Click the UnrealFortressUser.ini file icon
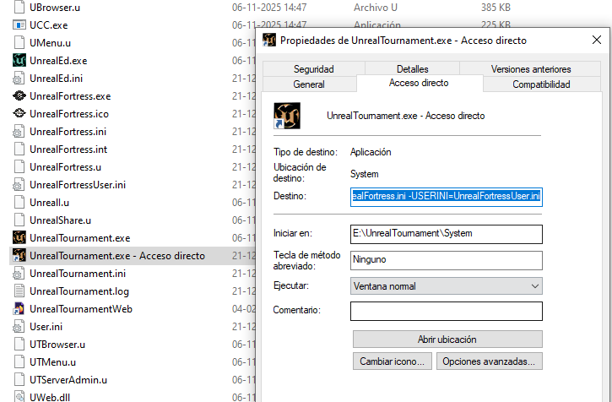The height and width of the screenshot is (402, 612). [19, 185]
